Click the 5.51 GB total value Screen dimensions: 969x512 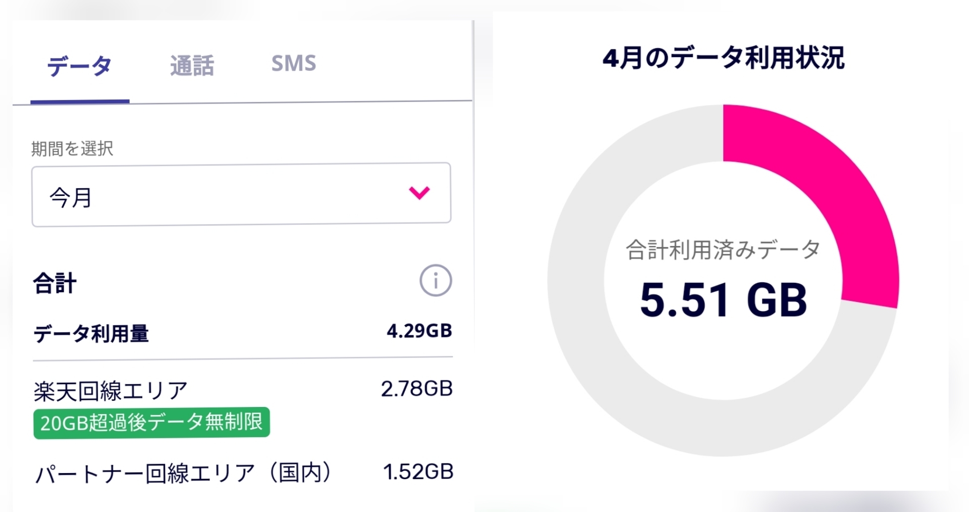coord(723,300)
